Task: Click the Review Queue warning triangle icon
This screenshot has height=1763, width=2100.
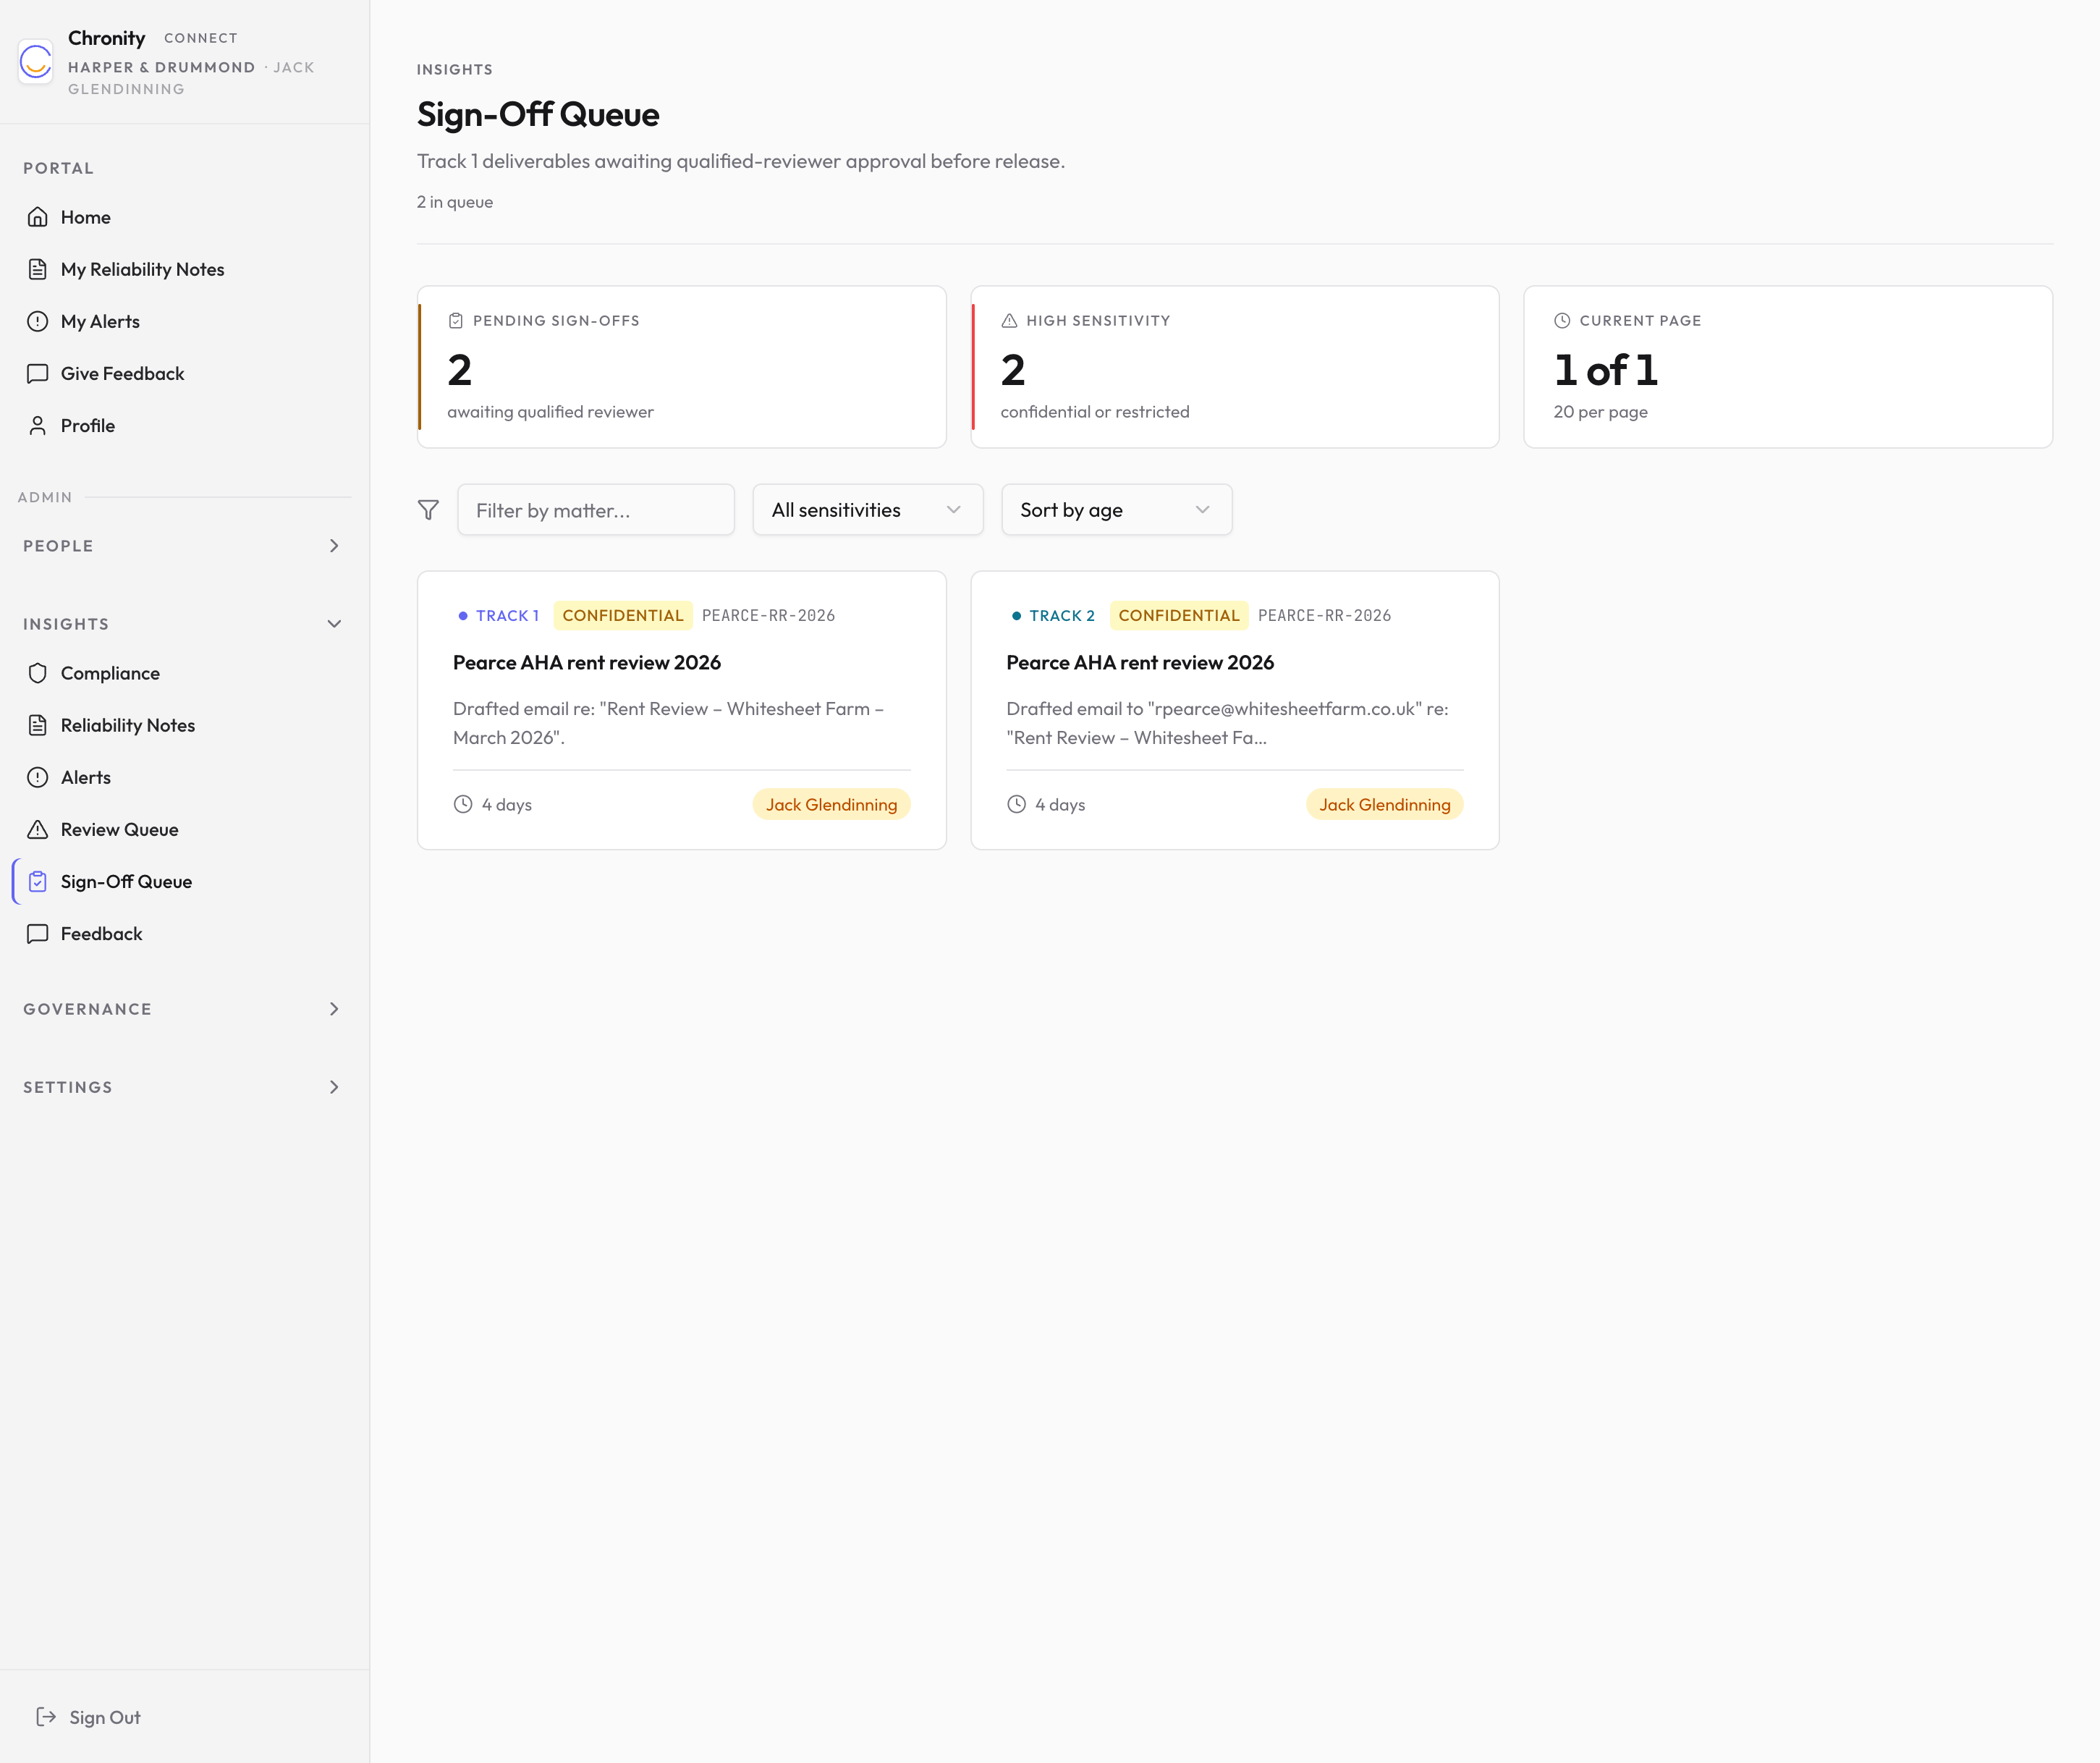Action: 38,829
